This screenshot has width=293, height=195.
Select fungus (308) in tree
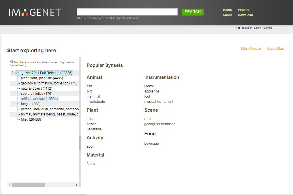(31, 104)
